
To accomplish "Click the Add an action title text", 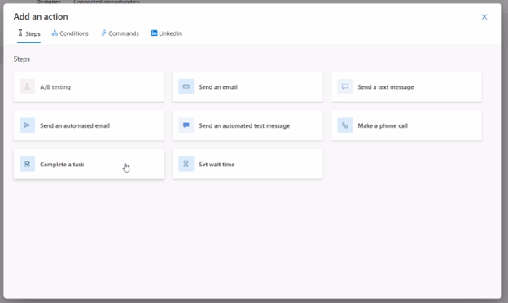I will [41, 16].
